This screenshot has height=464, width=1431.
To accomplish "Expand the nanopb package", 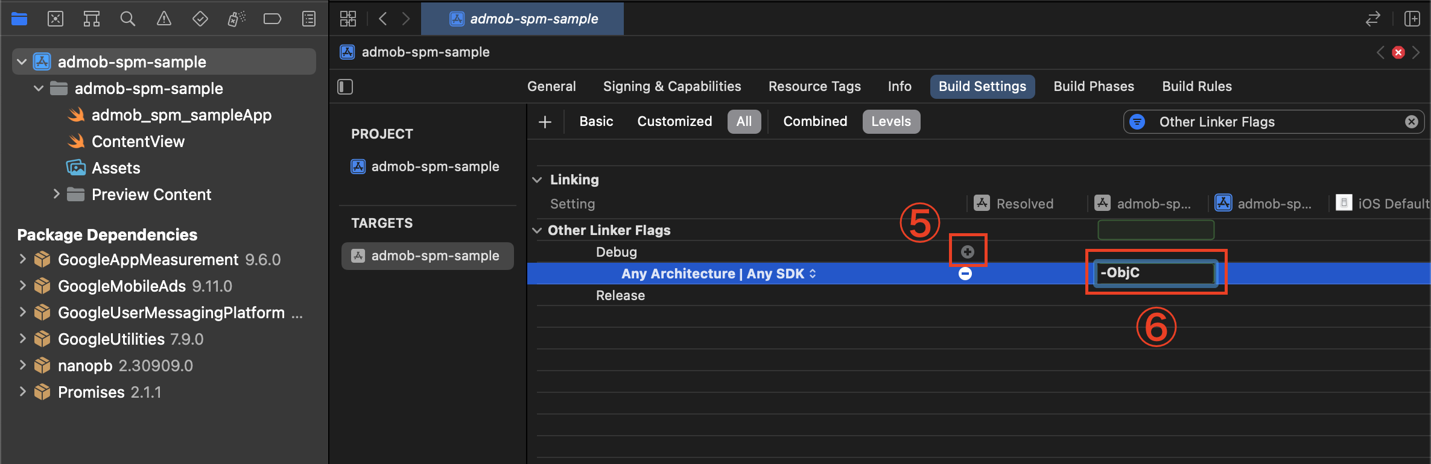I will coord(22,365).
